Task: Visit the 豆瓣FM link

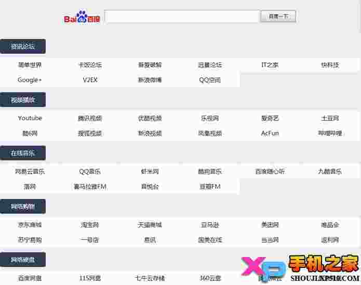Action: coord(210,187)
